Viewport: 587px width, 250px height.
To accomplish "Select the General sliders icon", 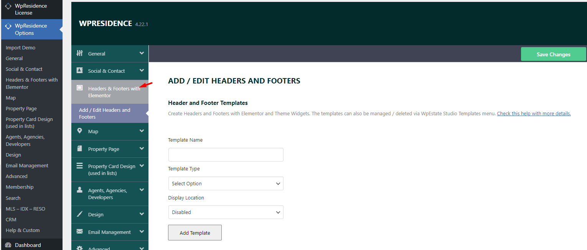I will click(80, 53).
